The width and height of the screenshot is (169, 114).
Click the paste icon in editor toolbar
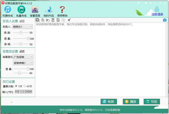[43, 20]
